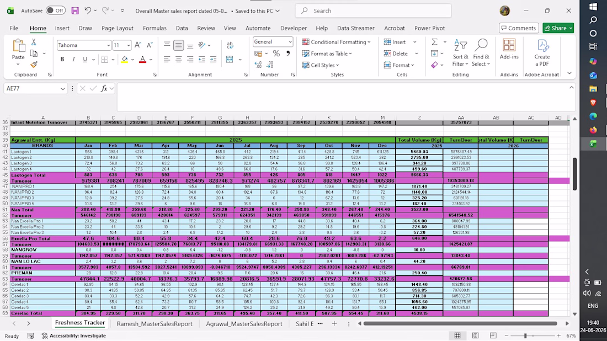This screenshot has width=607, height=341.
Task: Switch to Page Break Preview view
Action: tap(493, 335)
